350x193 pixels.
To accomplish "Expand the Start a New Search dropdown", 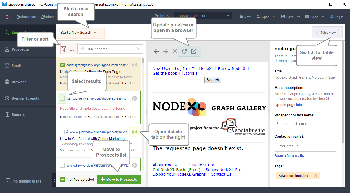I will (x=78, y=33).
